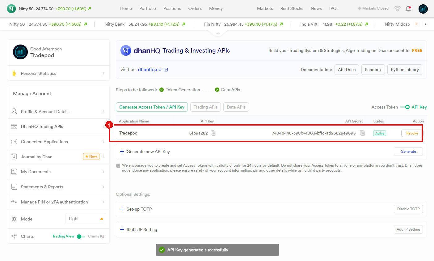
Task: Open Portfolio from top navigation
Action: click(x=148, y=9)
